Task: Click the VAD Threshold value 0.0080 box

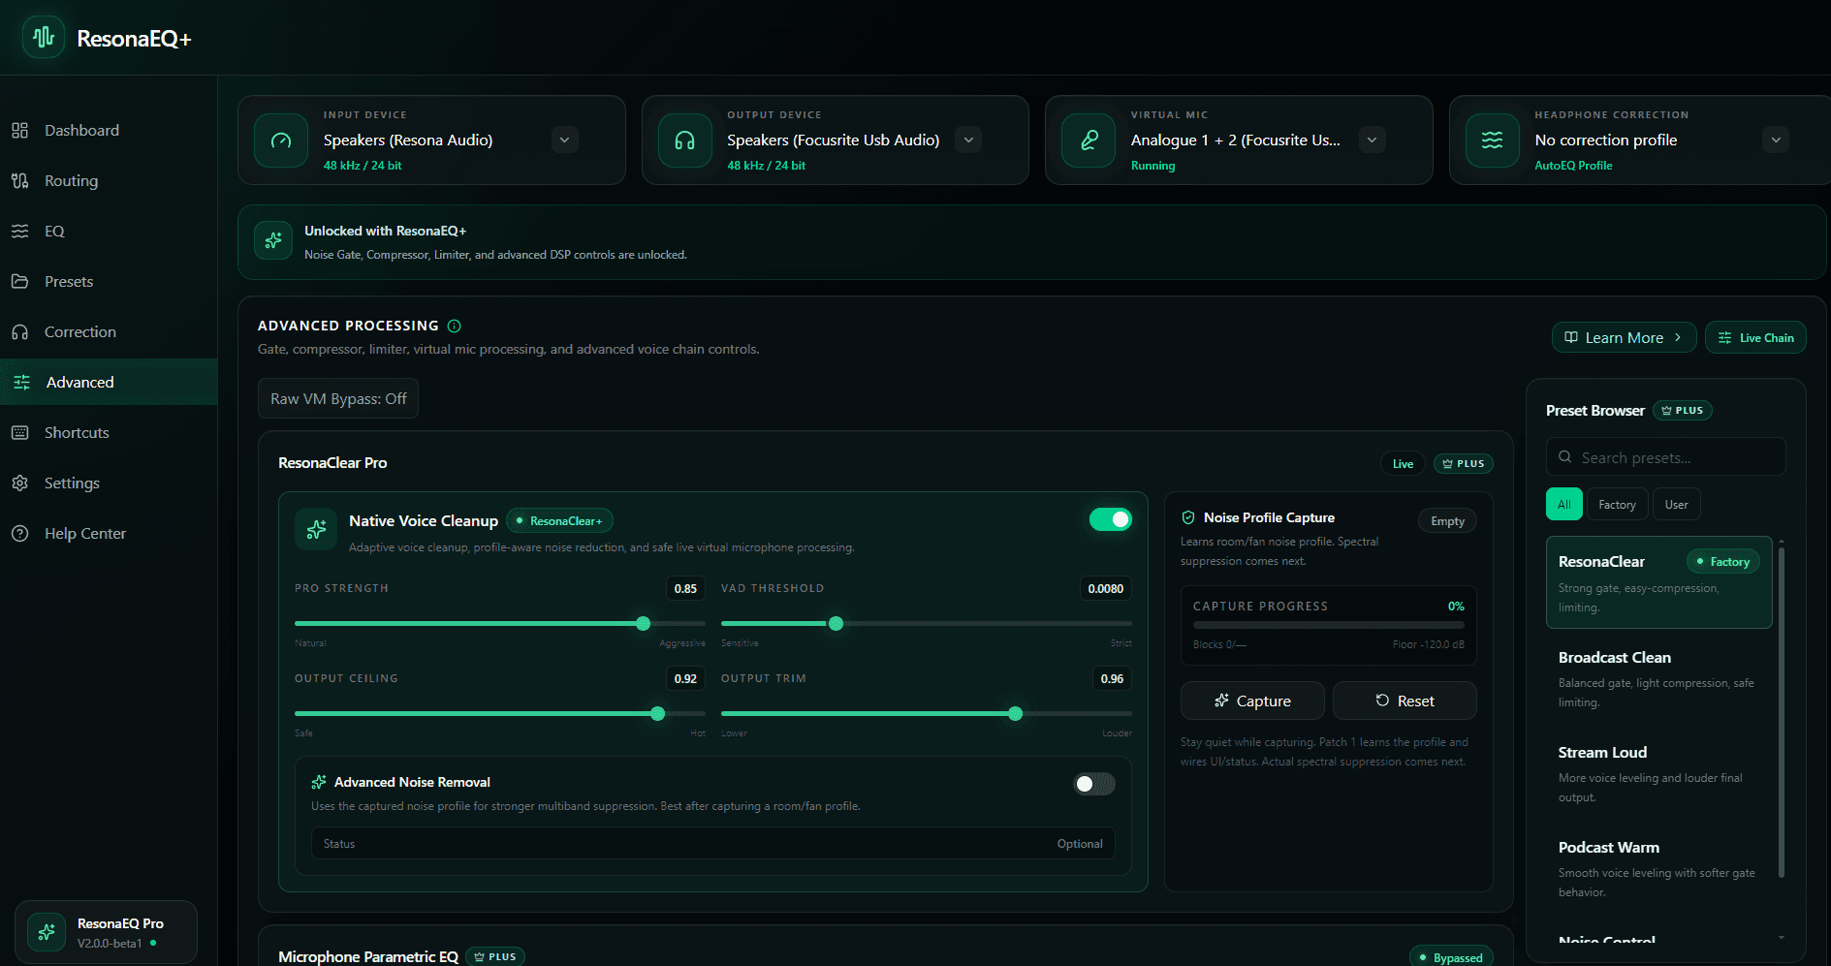Action: (1105, 588)
